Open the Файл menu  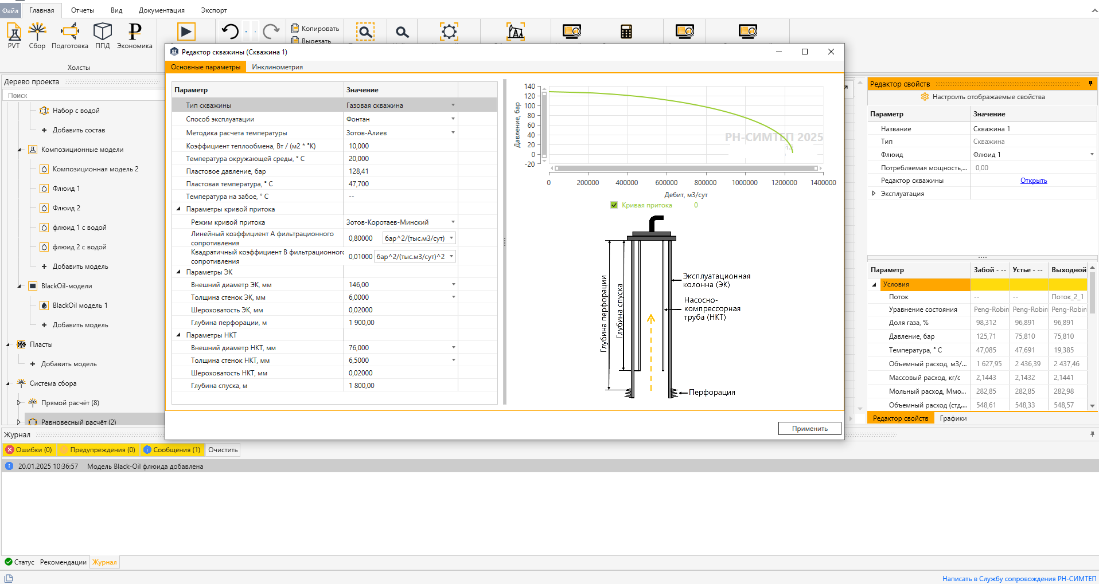(x=10, y=10)
